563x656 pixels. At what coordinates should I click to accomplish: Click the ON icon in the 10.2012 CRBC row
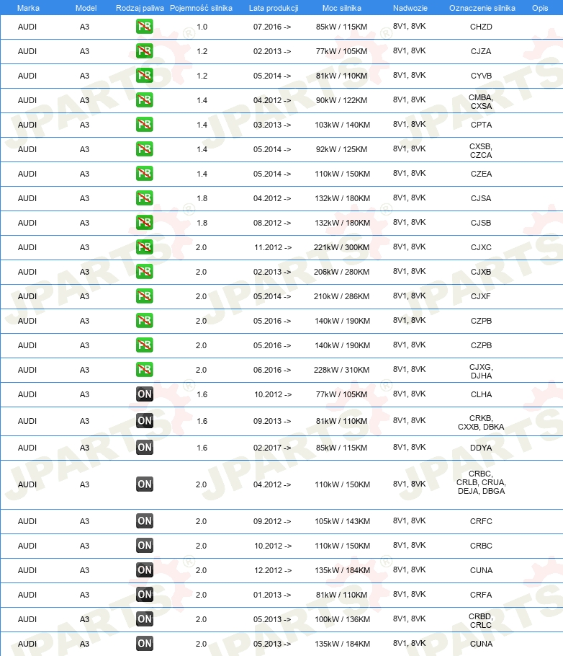point(144,545)
